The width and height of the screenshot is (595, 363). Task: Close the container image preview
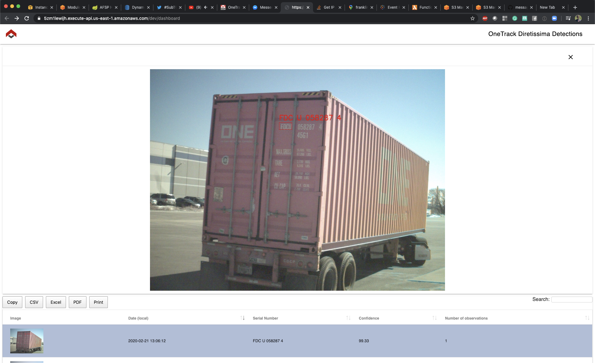571,57
